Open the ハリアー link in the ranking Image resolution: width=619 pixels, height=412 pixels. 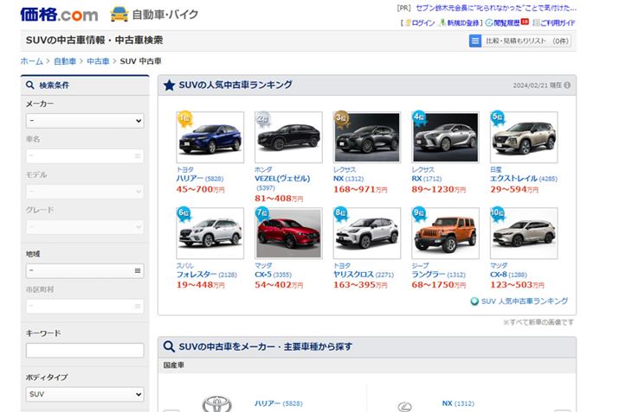coord(190,179)
